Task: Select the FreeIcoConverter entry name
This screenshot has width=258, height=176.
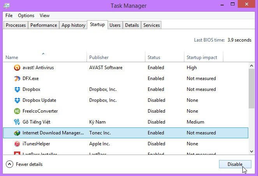Action: coord(40,111)
